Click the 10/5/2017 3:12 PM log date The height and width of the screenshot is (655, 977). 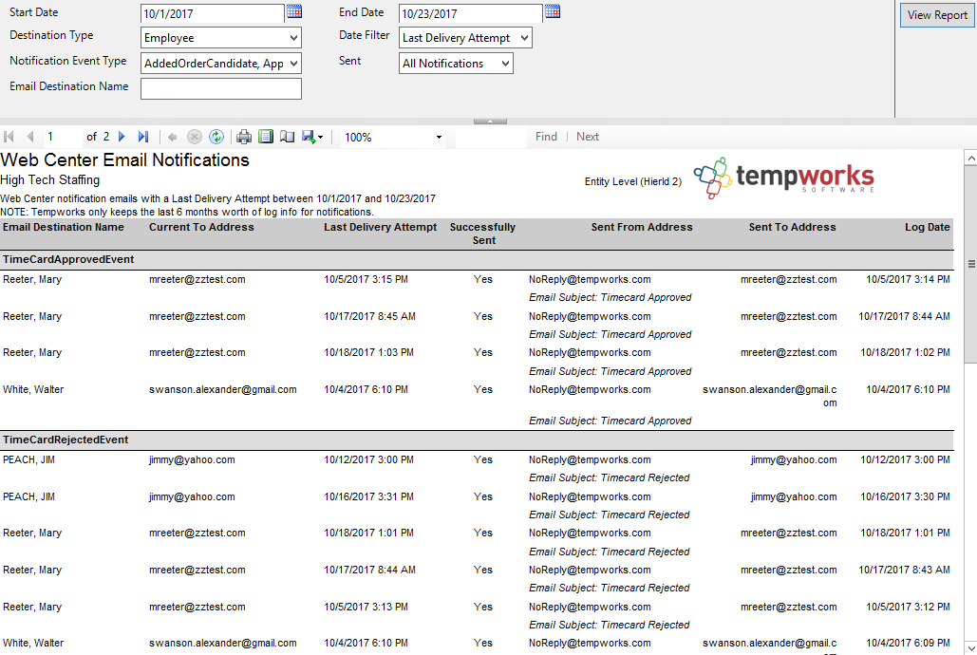[x=908, y=607]
